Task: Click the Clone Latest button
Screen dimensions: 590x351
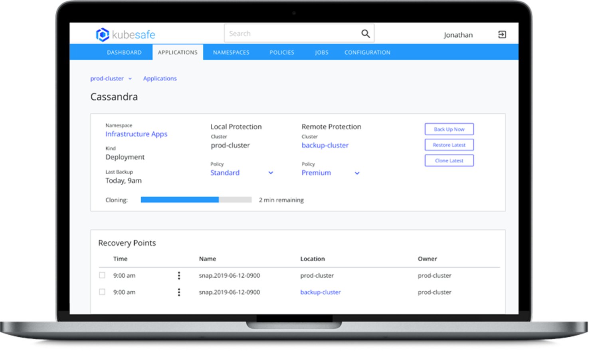Action: tap(449, 160)
